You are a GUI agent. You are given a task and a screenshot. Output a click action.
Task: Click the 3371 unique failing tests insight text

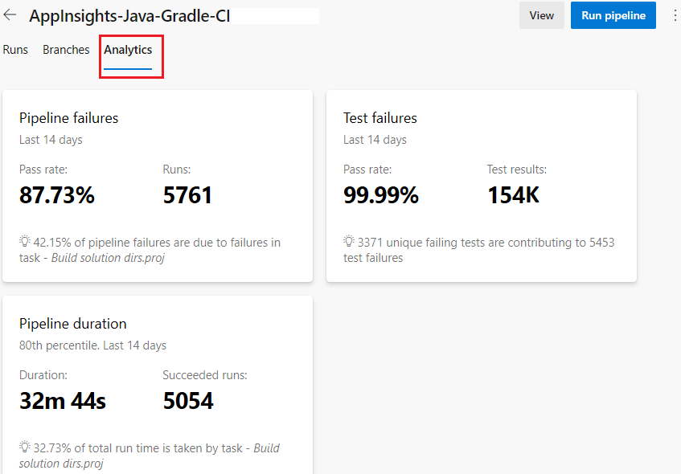coord(479,250)
